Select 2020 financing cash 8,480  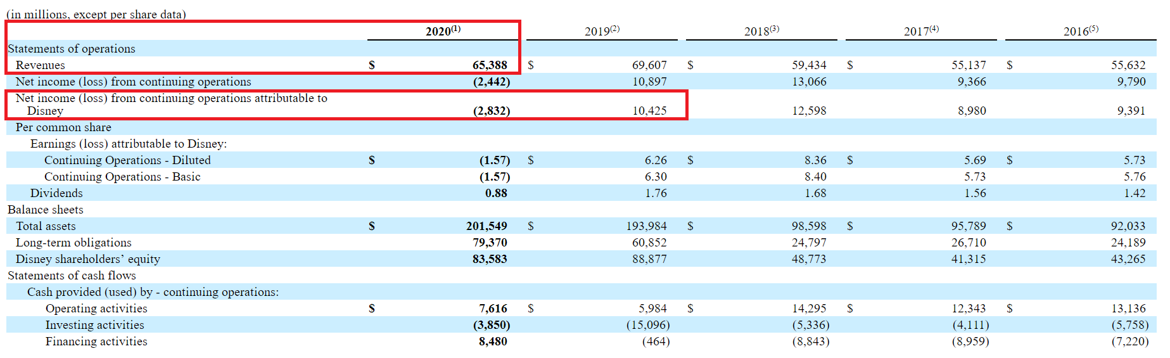[493, 342]
